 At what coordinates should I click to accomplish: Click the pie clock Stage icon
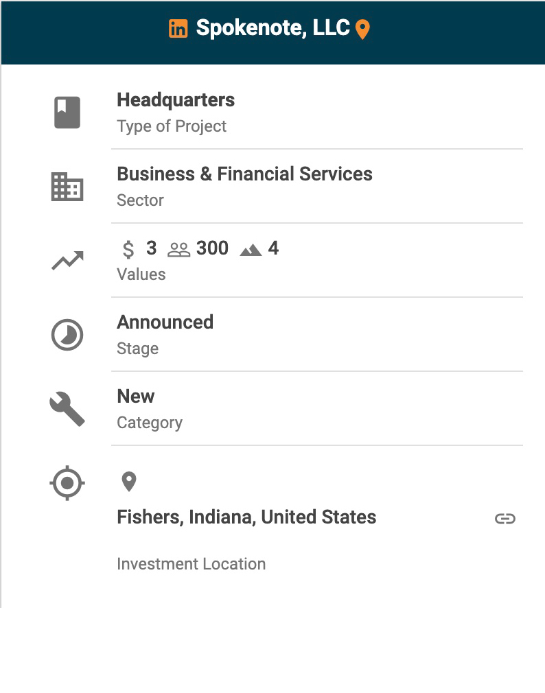(67, 336)
